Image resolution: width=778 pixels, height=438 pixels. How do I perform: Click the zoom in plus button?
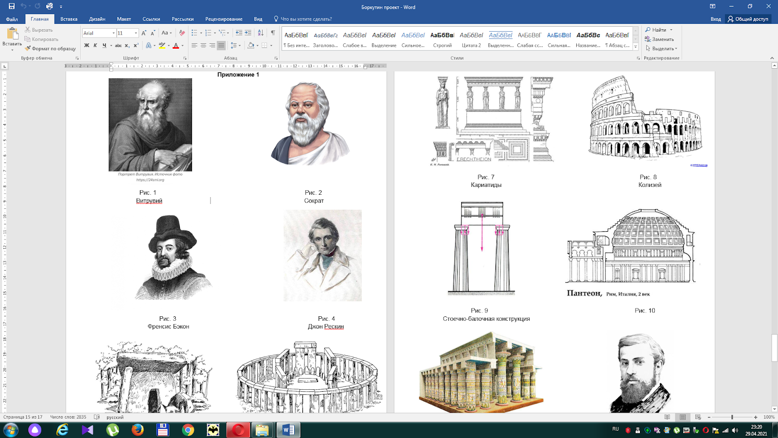(x=756, y=417)
